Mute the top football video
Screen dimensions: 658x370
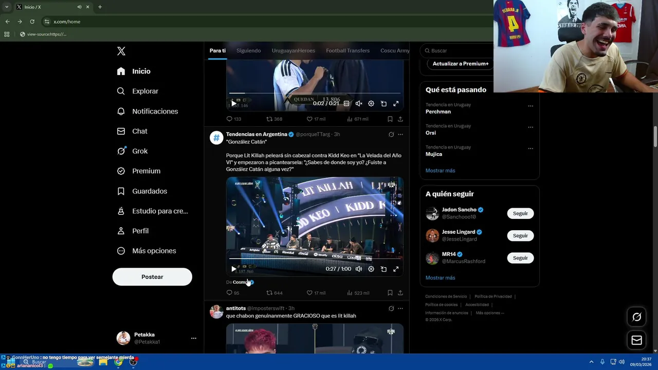[x=359, y=103]
